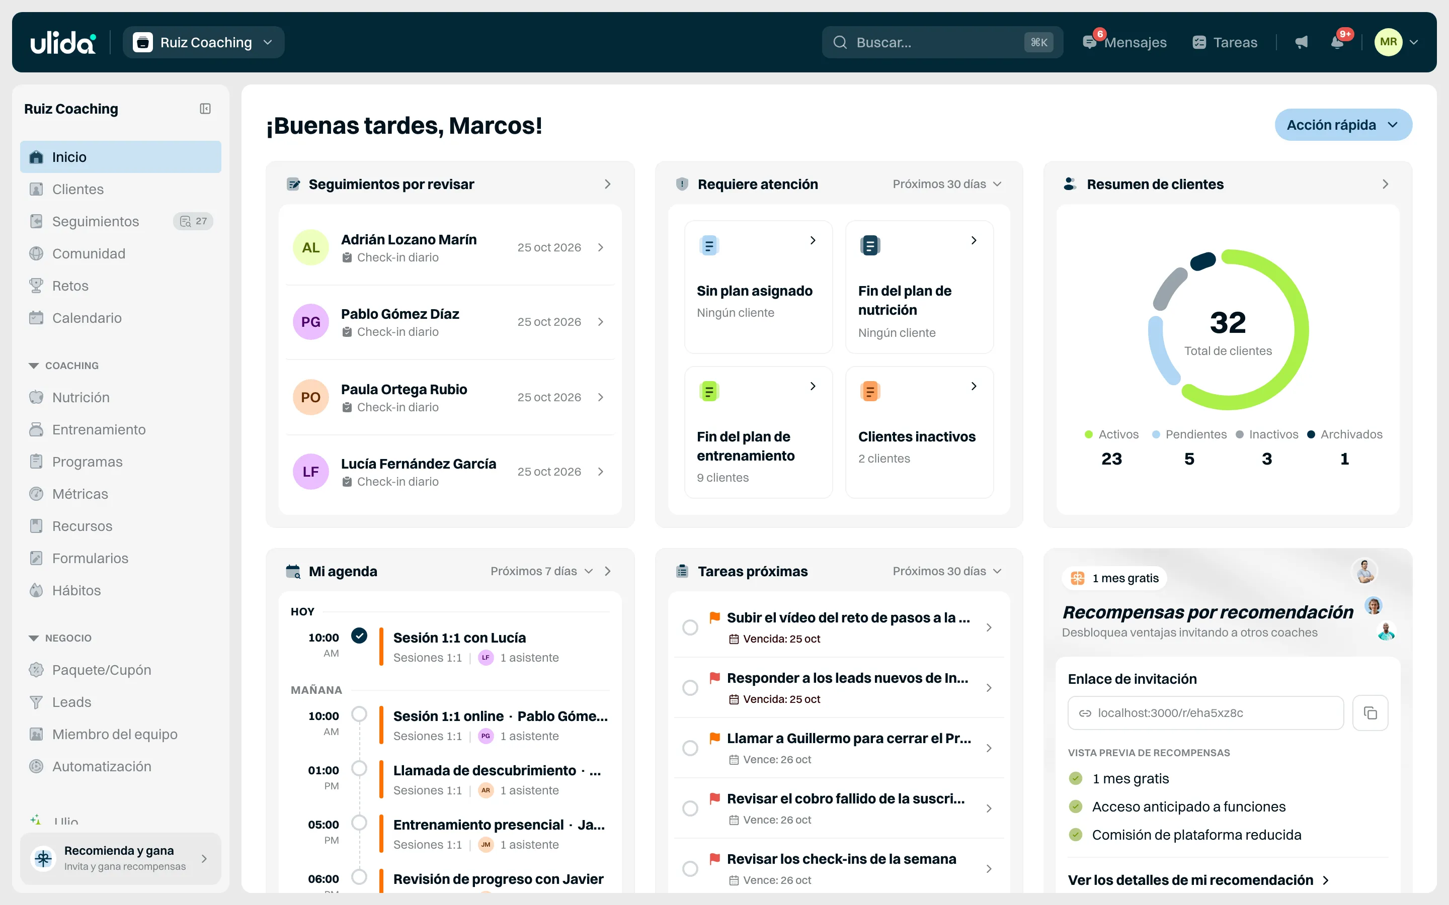Image resolution: width=1449 pixels, height=905 pixels.
Task: Open Comunidad in sidebar
Action: [x=120, y=254]
